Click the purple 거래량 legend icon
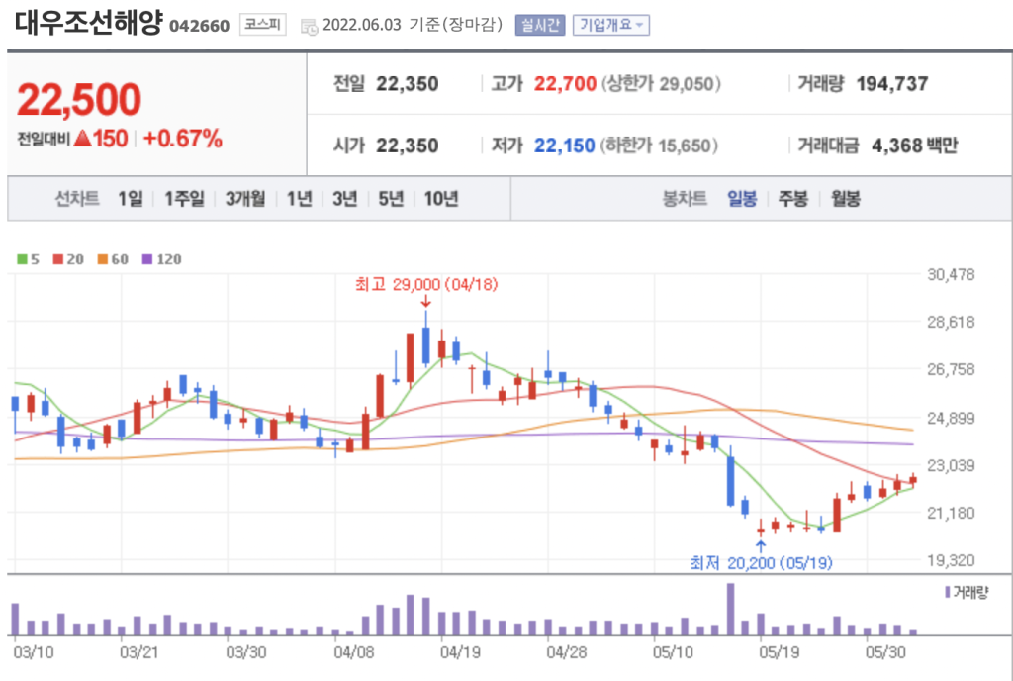Image resolution: width=1013 pixels, height=681 pixels. click(x=948, y=592)
